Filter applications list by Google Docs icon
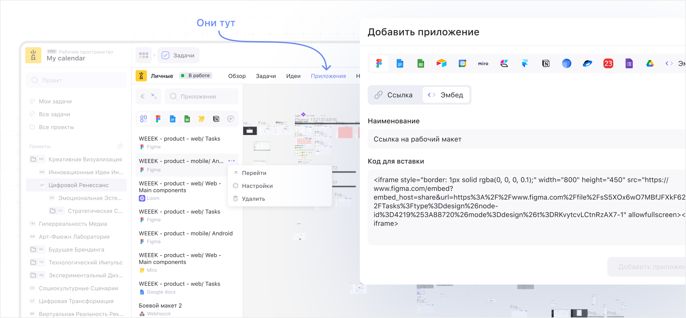The width and height of the screenshot is (686, 318). [172, 119]
